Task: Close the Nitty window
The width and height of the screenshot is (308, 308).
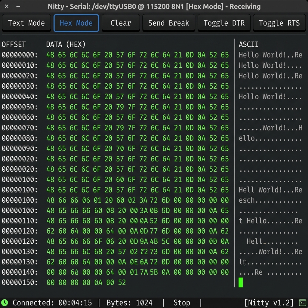Action: point(7,7)
